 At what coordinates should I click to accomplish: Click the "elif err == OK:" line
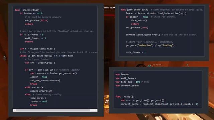pos(35,87)
